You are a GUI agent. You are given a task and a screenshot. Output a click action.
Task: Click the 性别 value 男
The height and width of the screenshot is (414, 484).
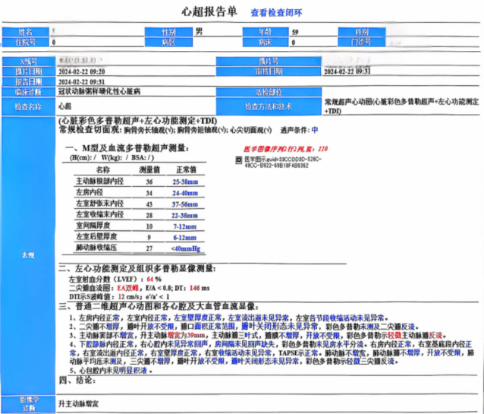tap(199, 32)
